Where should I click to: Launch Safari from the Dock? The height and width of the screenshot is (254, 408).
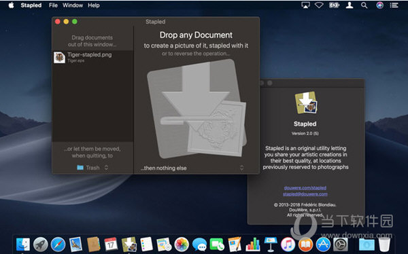58,244
